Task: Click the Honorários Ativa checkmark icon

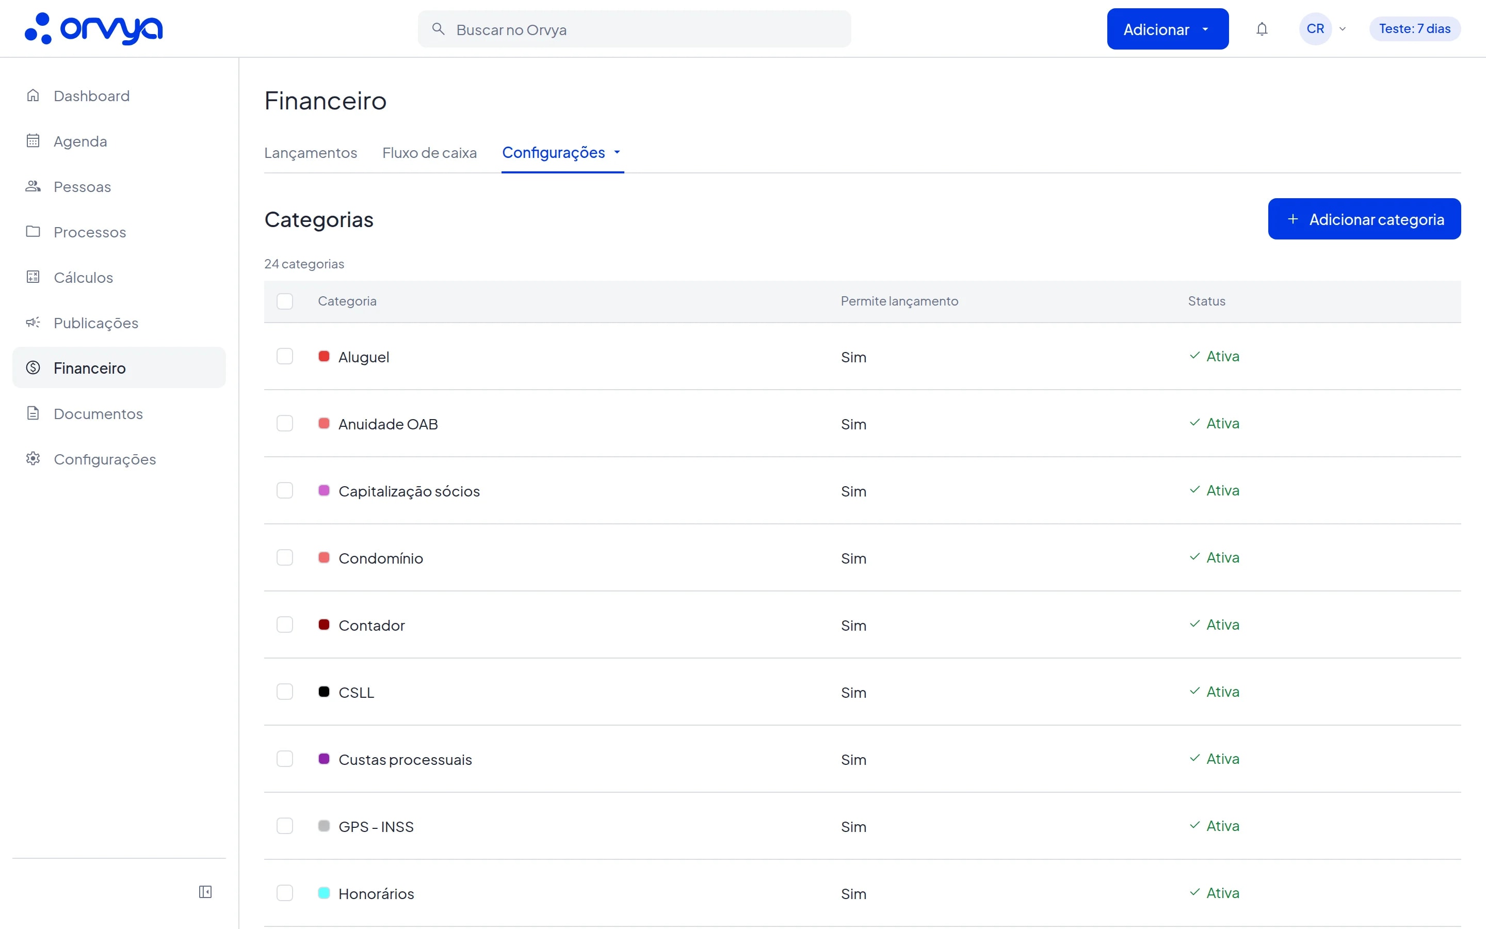Action: [1194, 893]
